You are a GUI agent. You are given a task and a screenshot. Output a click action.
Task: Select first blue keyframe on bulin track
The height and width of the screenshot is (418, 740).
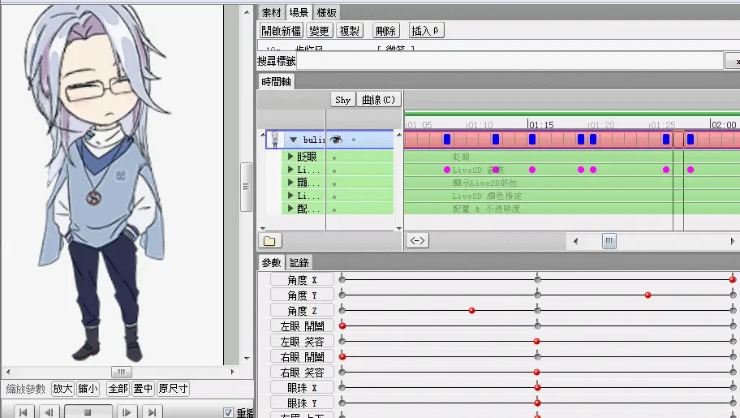[447, 140]
